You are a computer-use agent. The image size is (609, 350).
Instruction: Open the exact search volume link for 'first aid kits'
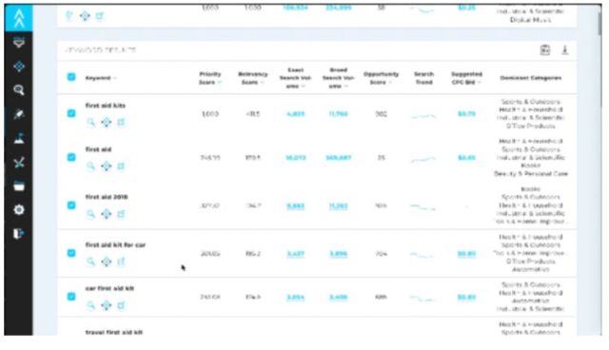[296, 114]
